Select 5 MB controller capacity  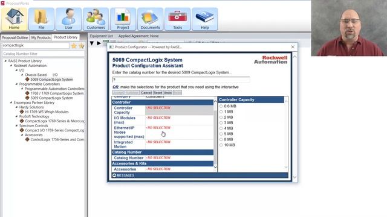pyautogui.click(x=221, y=134)
